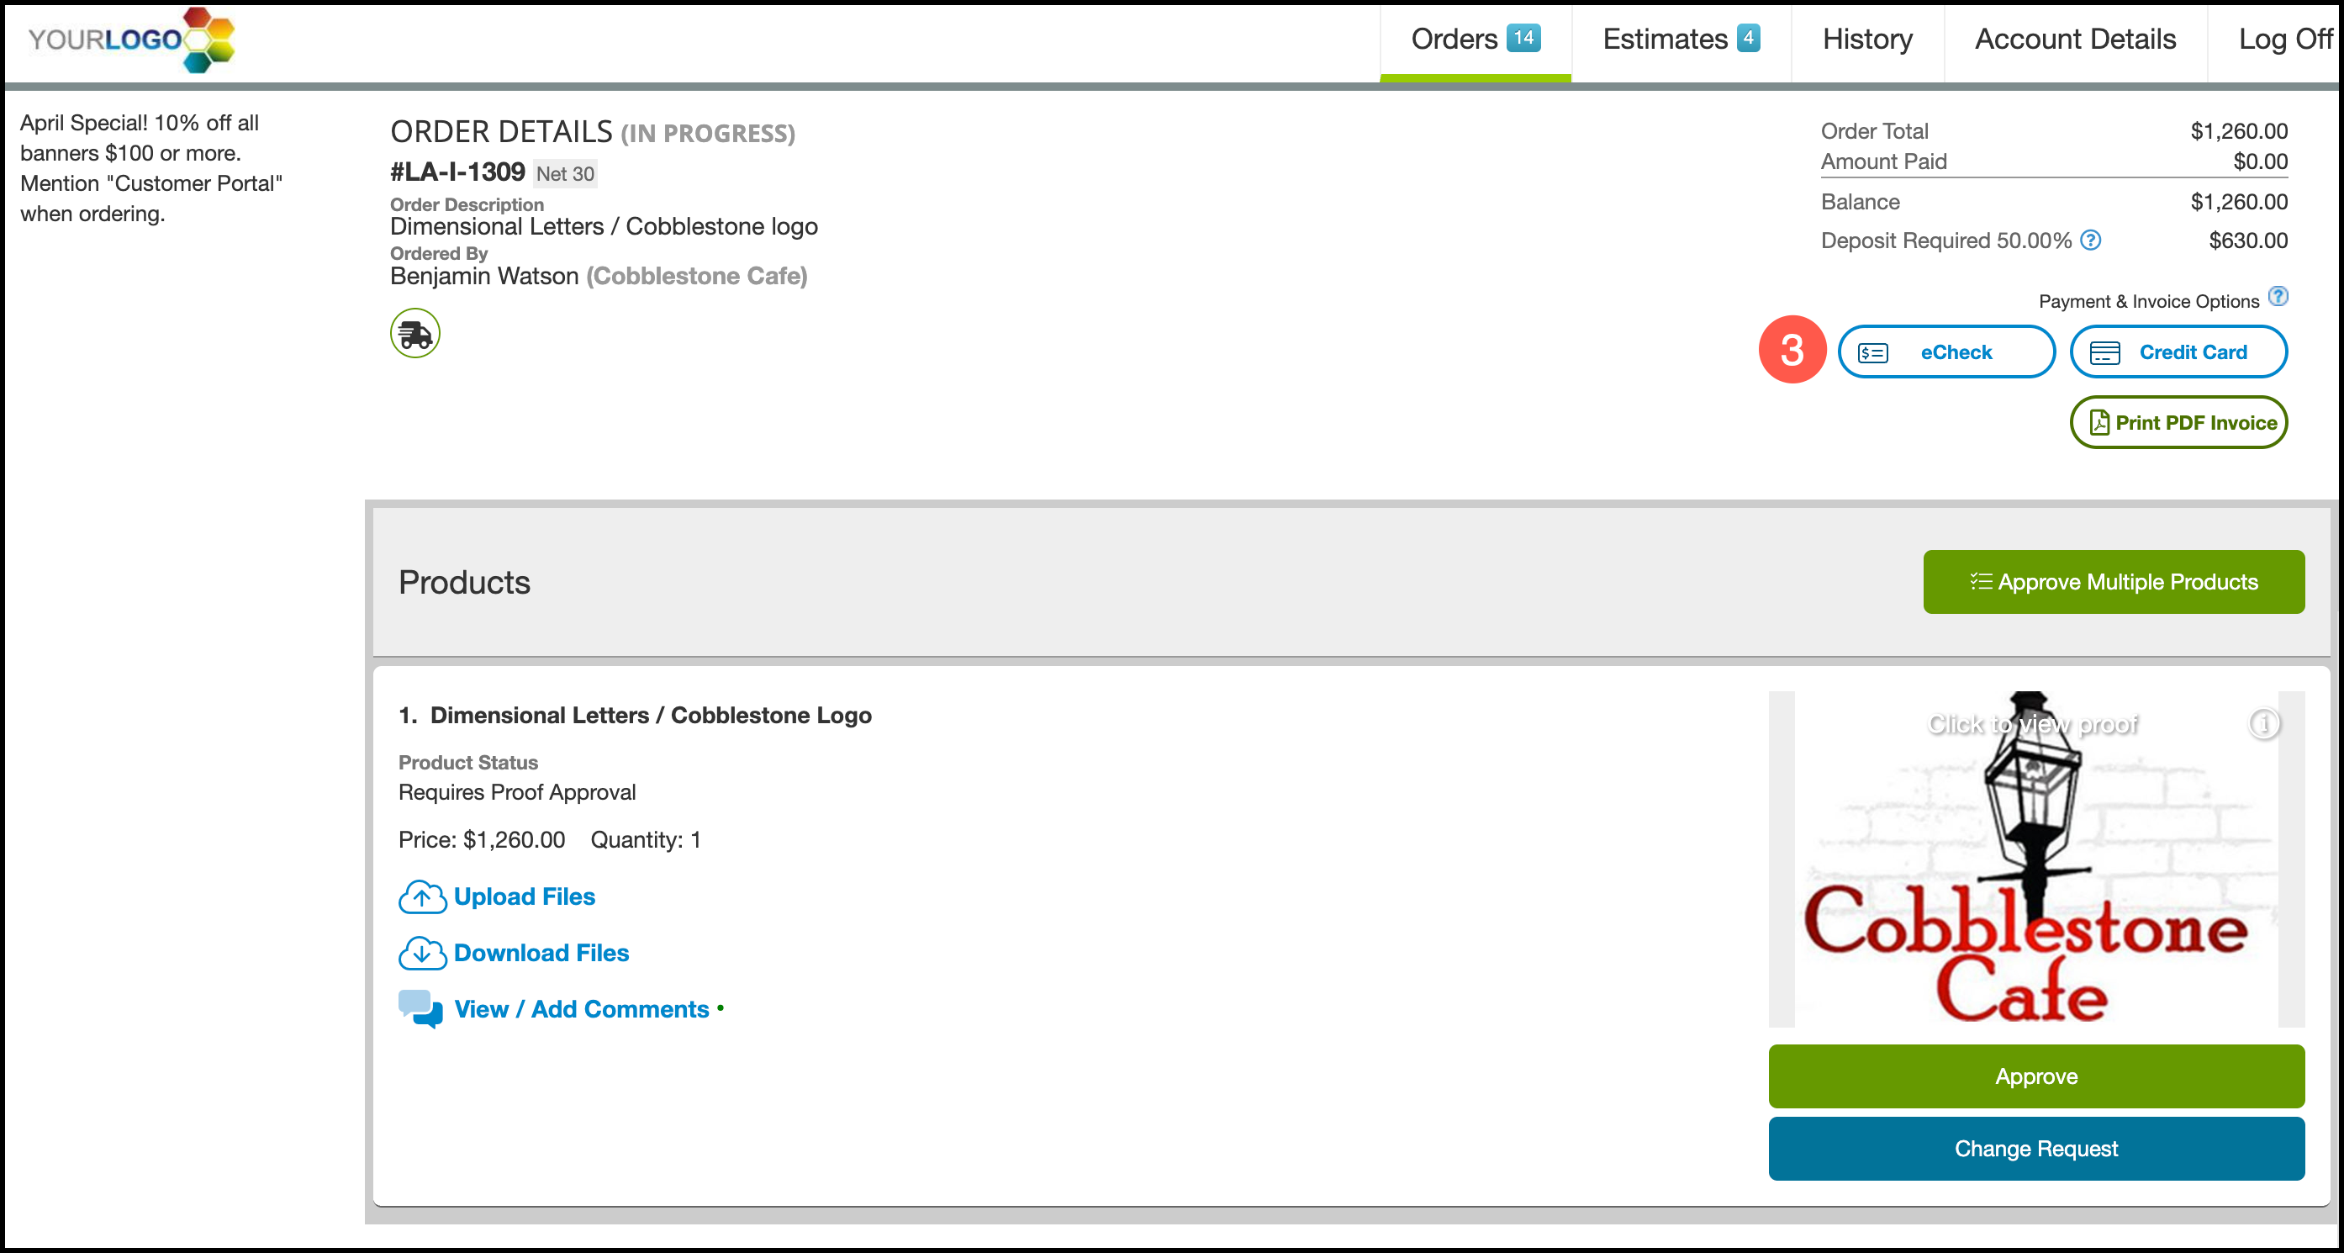Pay with eCheck button

pos(1945,352)
